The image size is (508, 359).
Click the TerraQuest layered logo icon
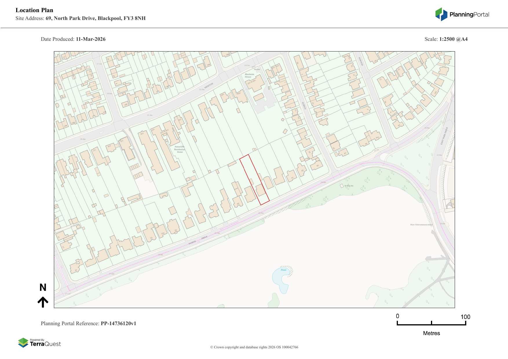[x=23, y=343]
